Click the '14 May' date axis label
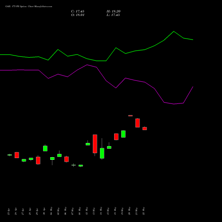 (101, 211)
